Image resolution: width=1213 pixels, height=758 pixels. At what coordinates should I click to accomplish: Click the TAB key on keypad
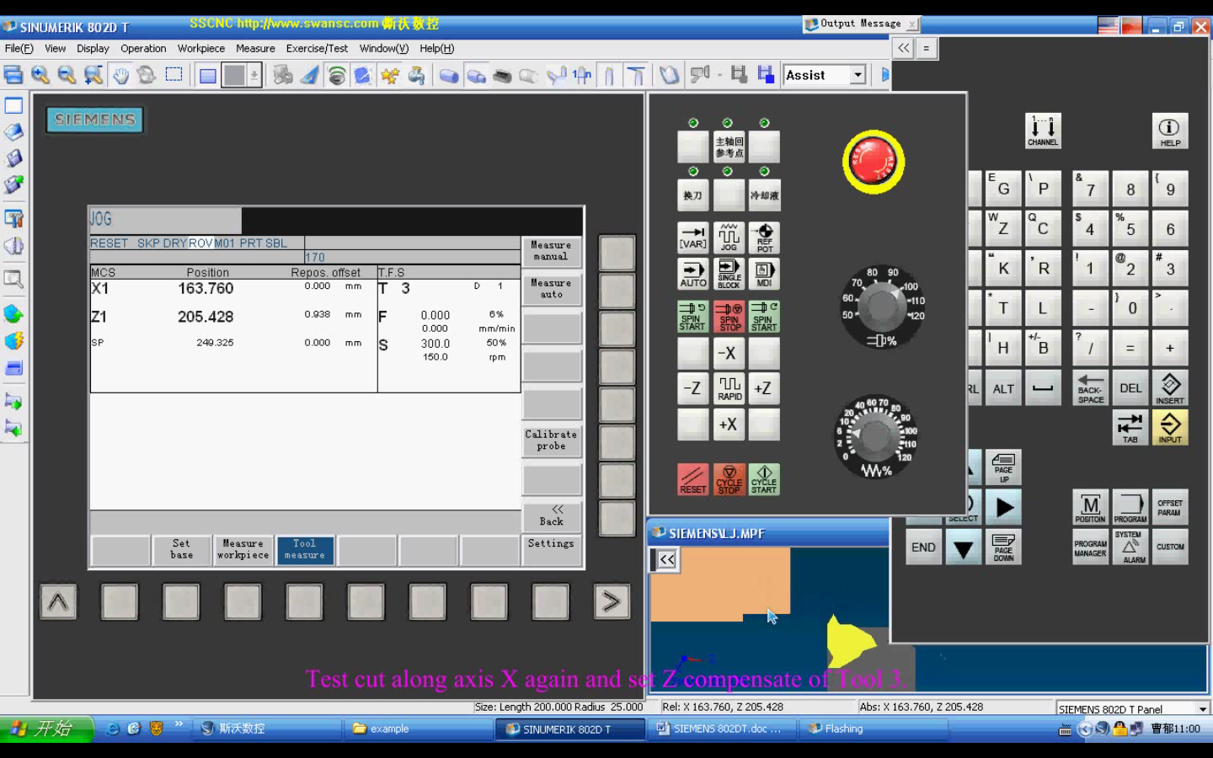[1130, 428]
